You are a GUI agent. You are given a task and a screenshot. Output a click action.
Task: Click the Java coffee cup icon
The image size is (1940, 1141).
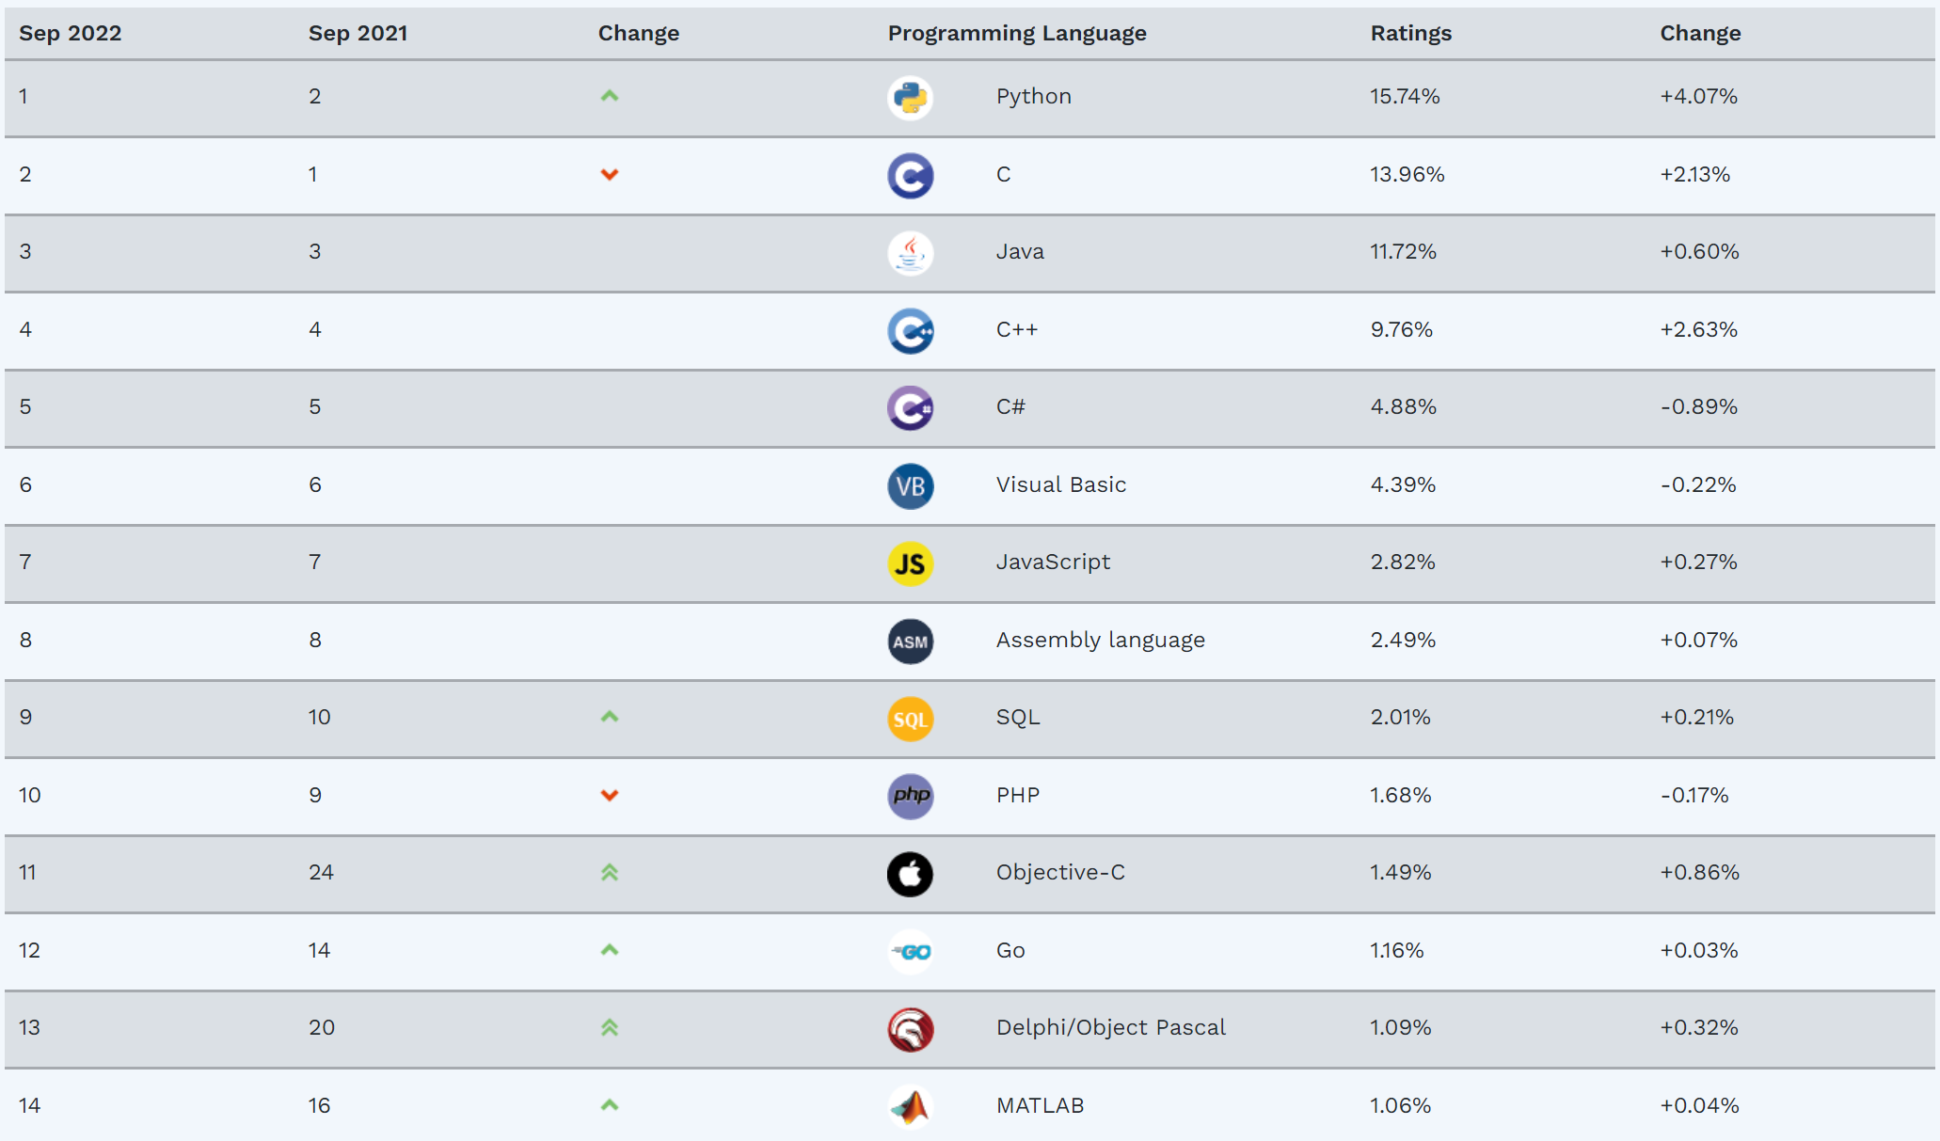click(x=910, y=253)
